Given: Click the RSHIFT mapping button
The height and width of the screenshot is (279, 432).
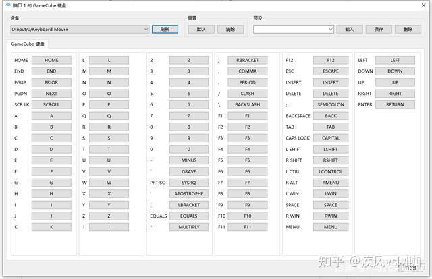Looking at the screenshot, I should [x=331, y=160].
